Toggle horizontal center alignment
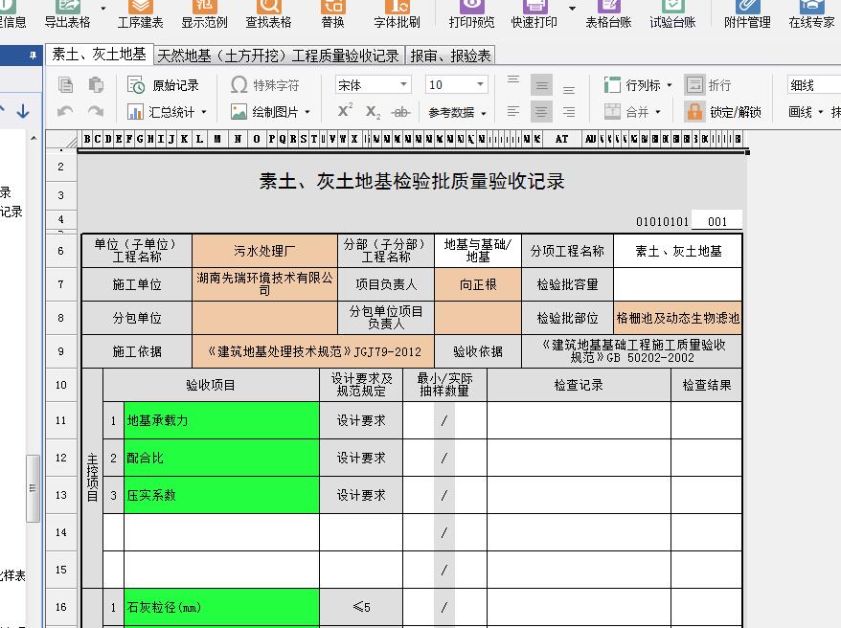This screenshot has width=841, height=628. pos(541,112)
